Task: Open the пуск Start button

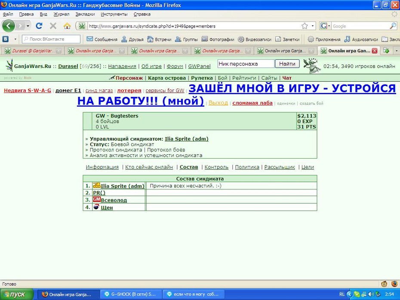Action: (17, 294)
